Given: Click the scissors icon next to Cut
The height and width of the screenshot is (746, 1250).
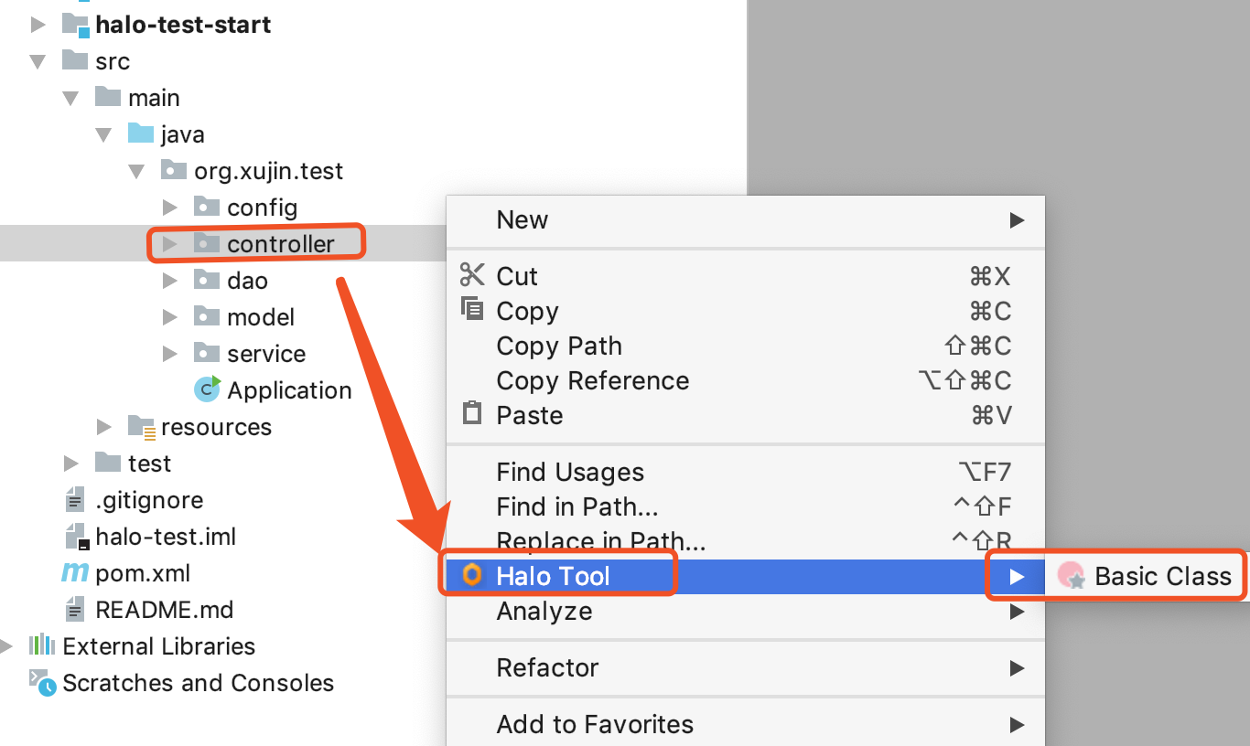Looking at the screenshot, I should point(472,275).
